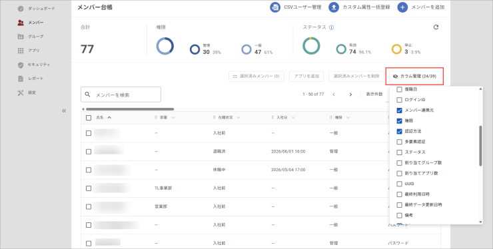Image resolution: width=493 pixels, height=249 pixels.
Task: Uncheck the 認証方法 column option
Action: pos(399,131)
